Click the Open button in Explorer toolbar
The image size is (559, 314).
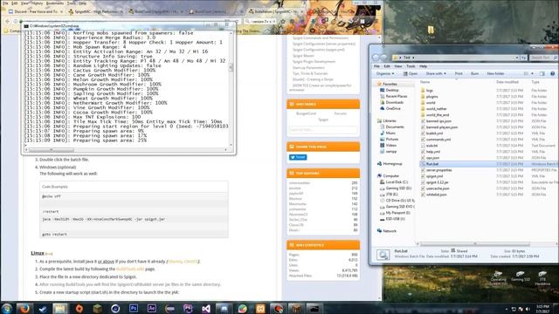point(411,73)
